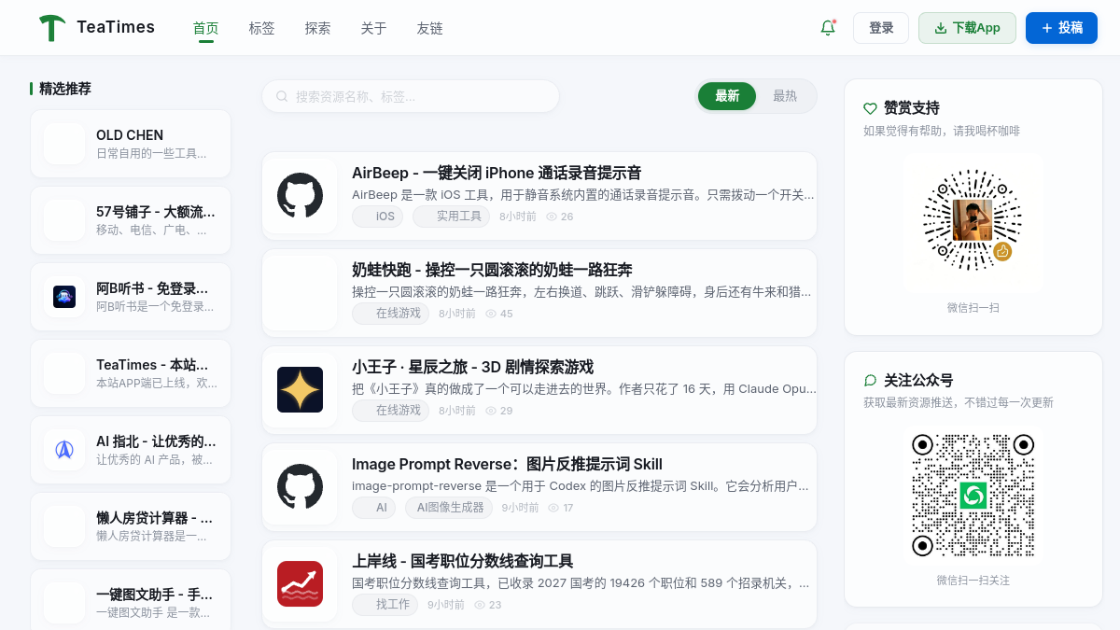Click the 找工作 tag
1120x630 pixels.
(x=385, y=605)
